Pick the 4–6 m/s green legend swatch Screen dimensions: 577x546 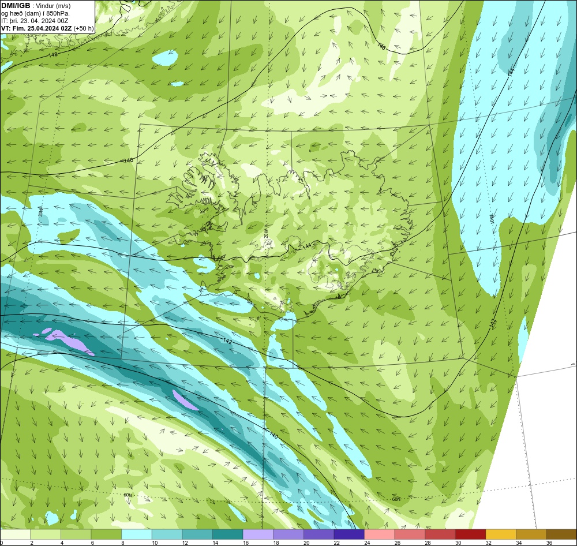click(x=76, y=534)
